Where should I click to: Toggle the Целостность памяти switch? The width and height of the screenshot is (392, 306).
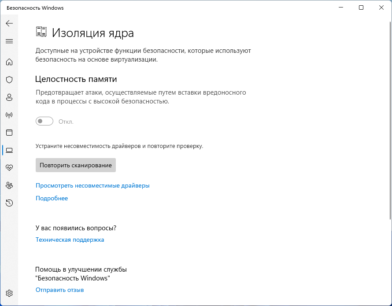[44, 121]
